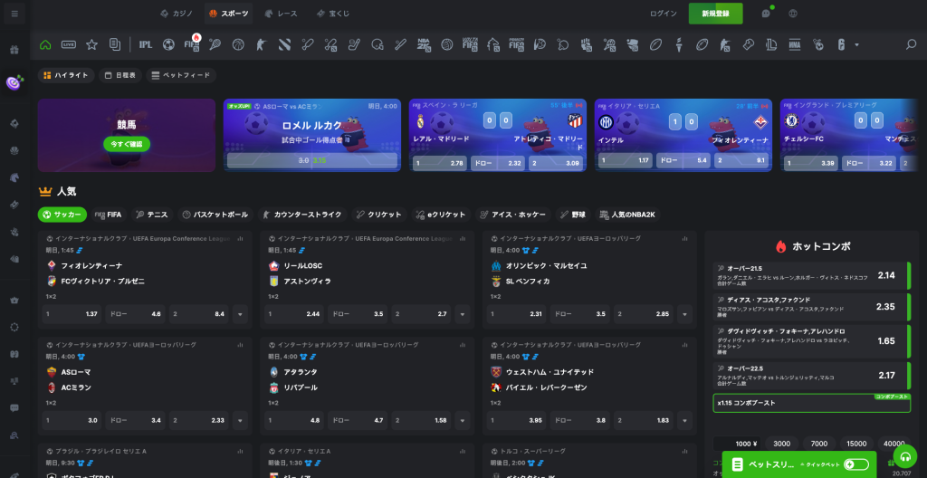Open the IPL category icon
927x478 pixels.
coord(146,44)
